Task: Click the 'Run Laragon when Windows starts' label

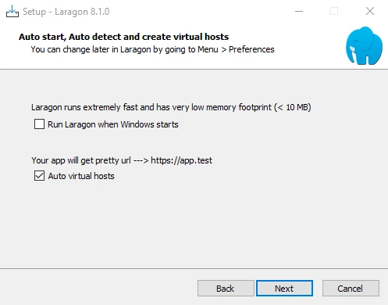Action: click(x=113, y=124)
